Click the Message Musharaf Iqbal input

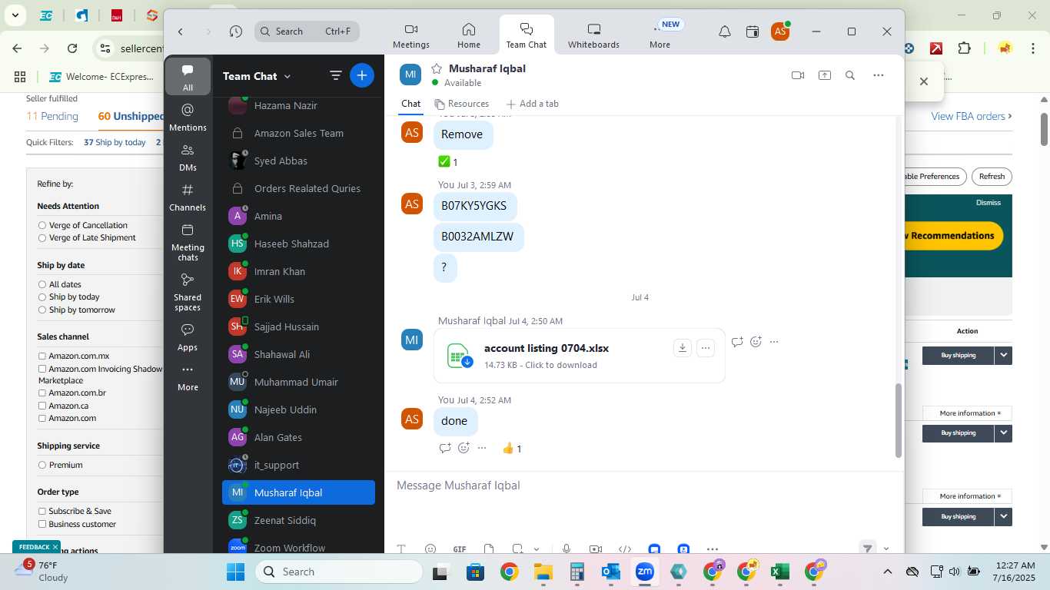643,486
